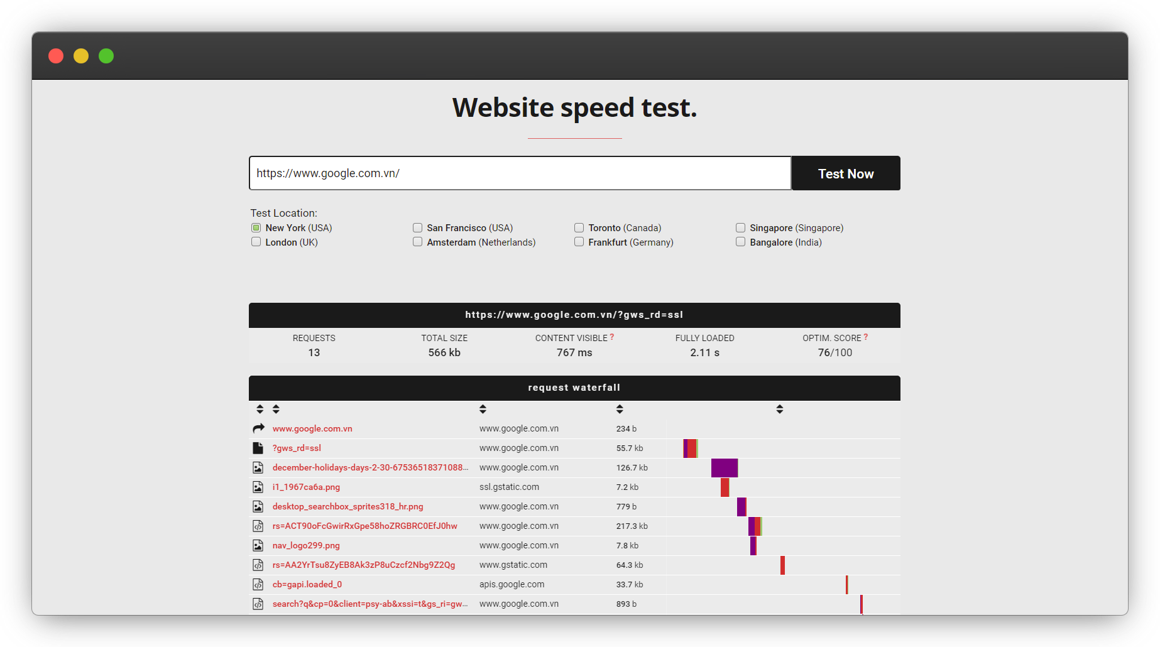Image resolution: width=1160 pixels, height=647 pixels.
Task: Click the redirect arrow icon for www.google.com.vn
Action: click(258, 428)
